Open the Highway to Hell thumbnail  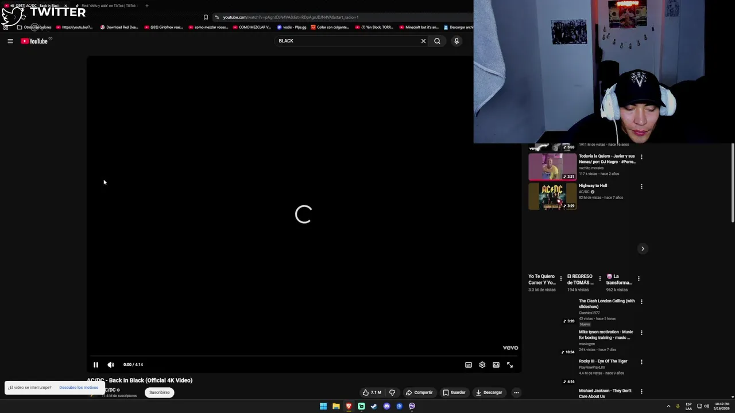pos(552,197)
